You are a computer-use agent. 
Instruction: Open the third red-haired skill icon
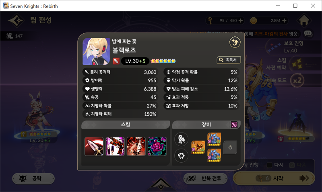(136, 147)
